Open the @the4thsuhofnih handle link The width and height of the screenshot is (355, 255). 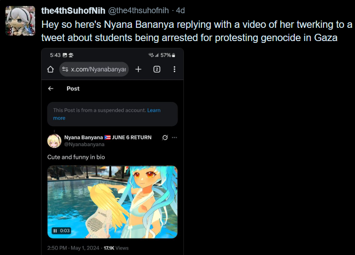[138, 10]
